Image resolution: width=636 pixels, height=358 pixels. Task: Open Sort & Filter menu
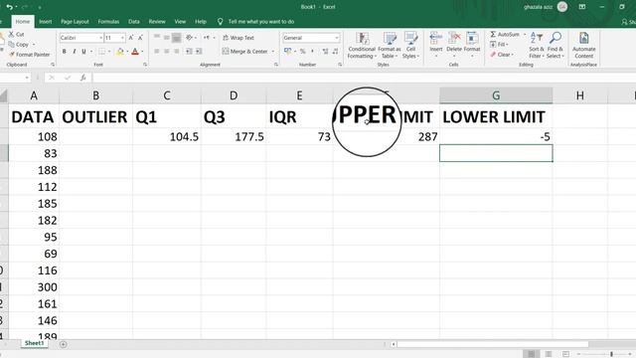(x=537, y=46)
